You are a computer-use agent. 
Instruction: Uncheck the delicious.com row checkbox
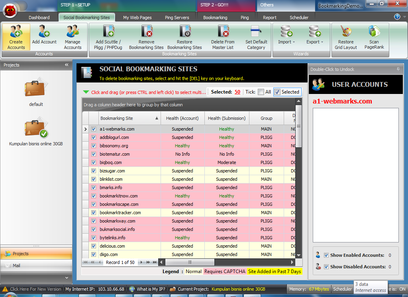[94, 246]
